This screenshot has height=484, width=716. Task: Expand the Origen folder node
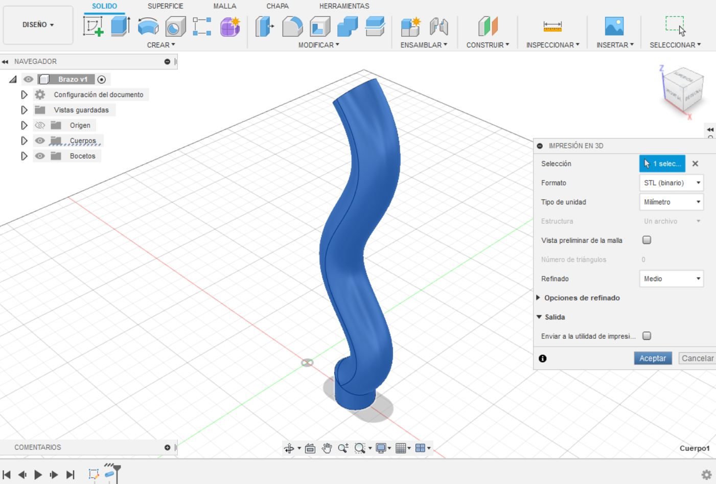tap(24, 125)
